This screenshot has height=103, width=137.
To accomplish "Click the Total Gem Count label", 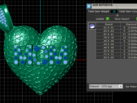I will pos(128,11).
